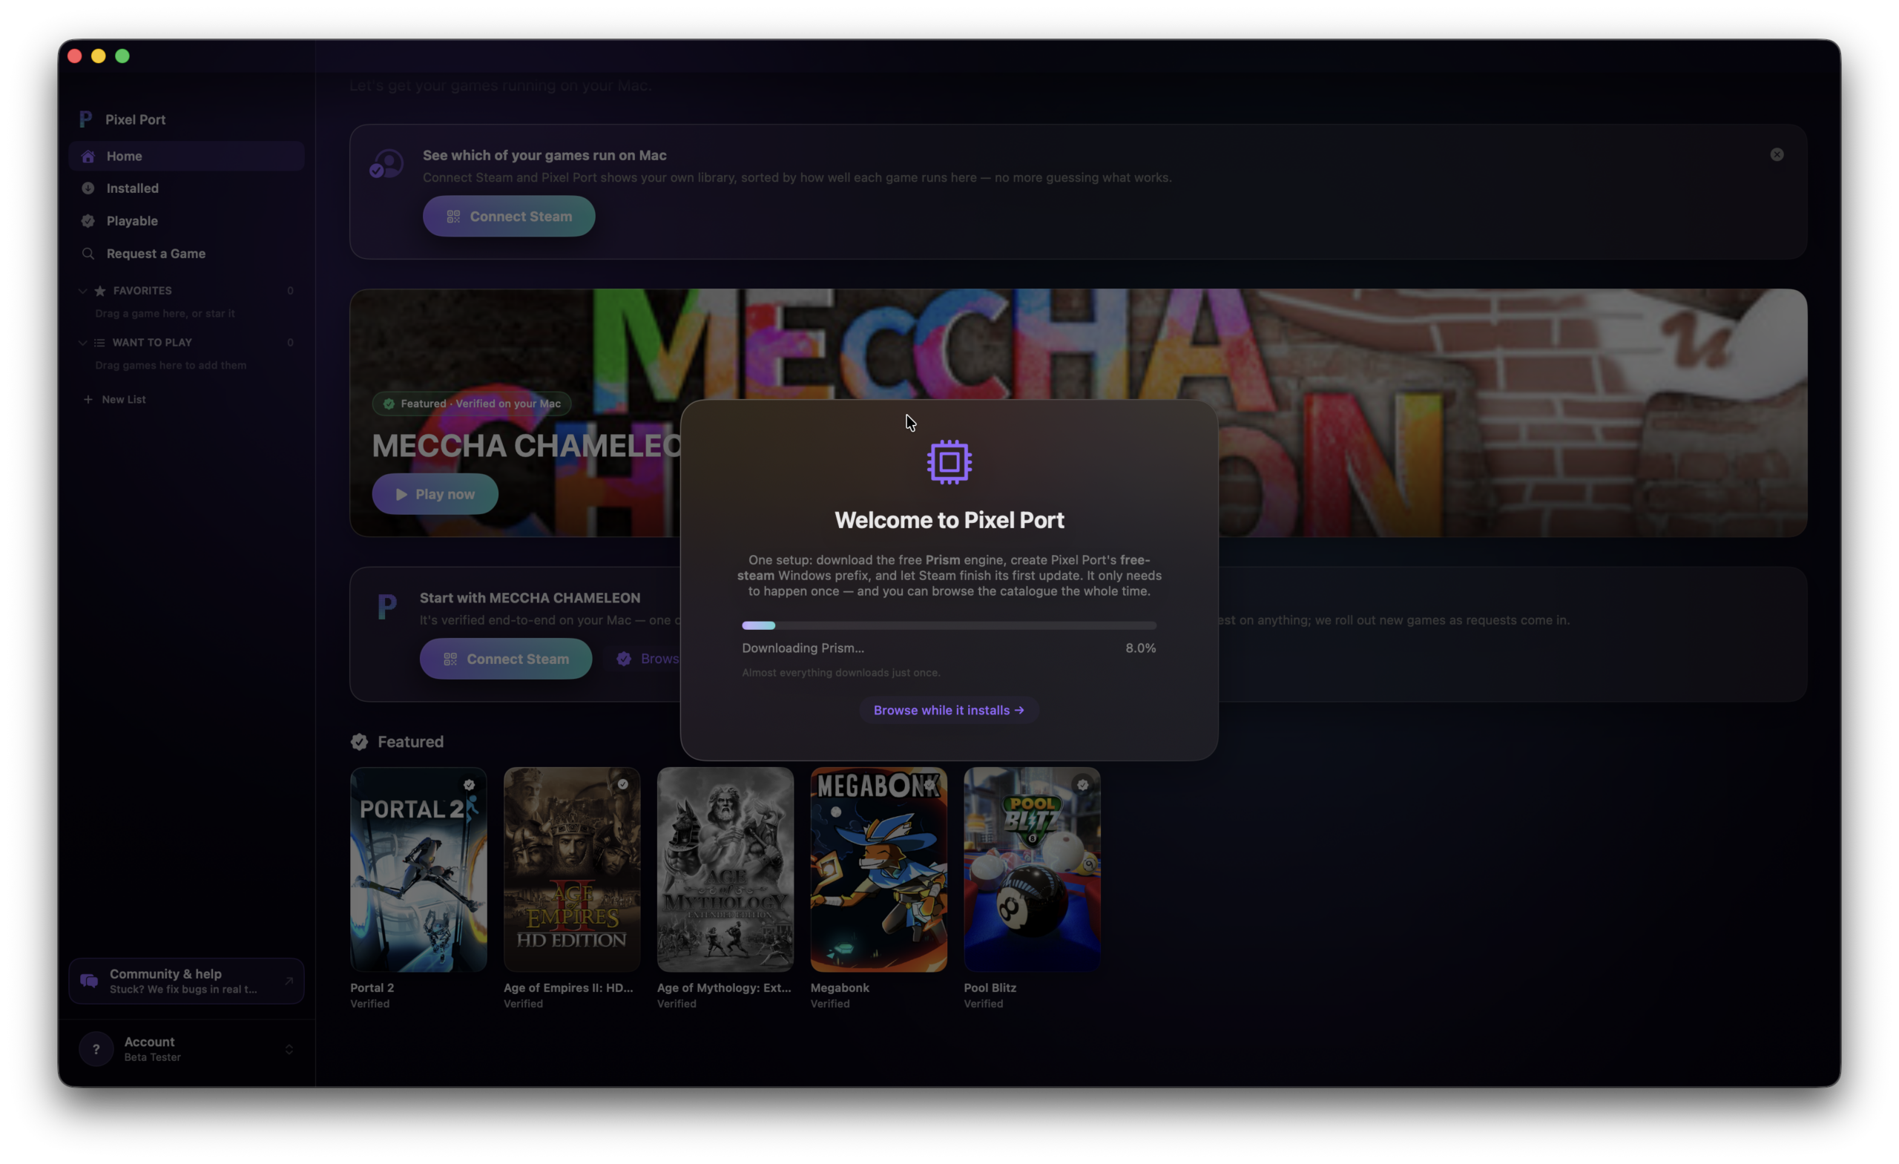Go to the Installed section
1899x1164 pixels.
[x=186, y=188]
